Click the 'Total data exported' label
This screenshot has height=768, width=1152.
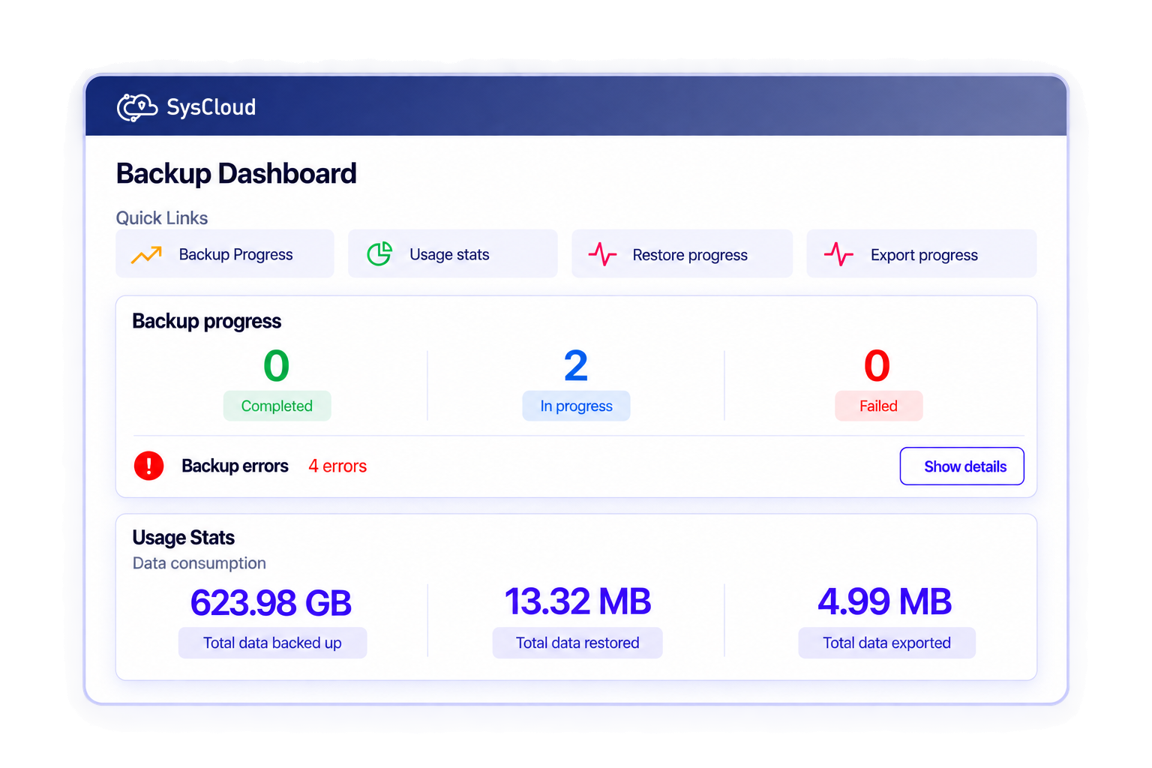click(886, 643)
